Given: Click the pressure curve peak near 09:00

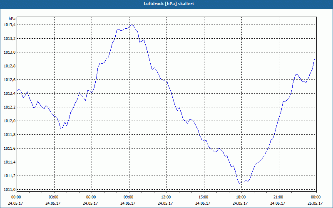Looking at the screenshot, I should [x=132, y=25].
